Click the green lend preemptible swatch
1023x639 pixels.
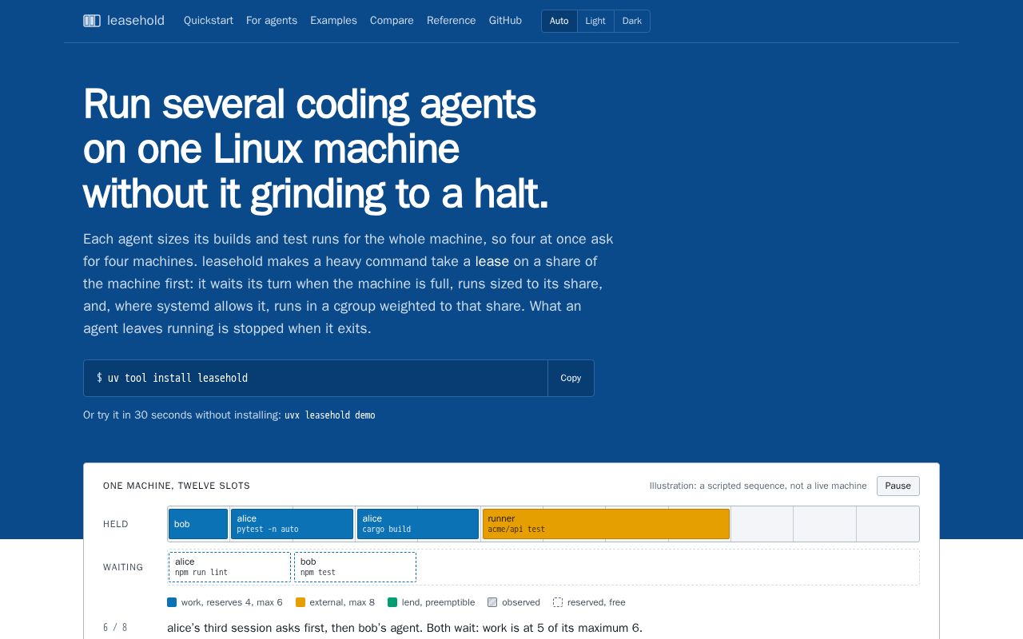(x=392, y=602)
